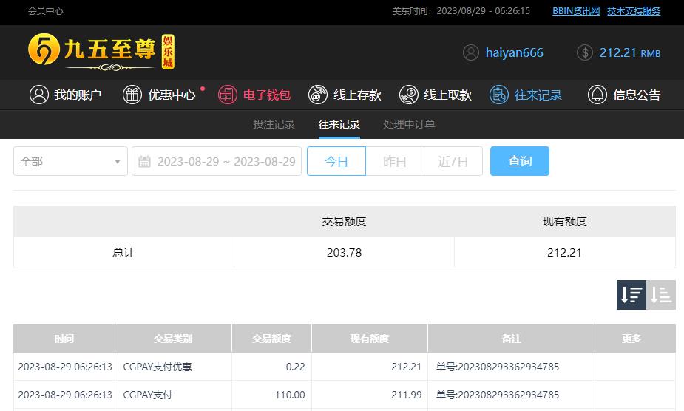
Task: Open the 技术支持服务 link
Action: point(634,11)
